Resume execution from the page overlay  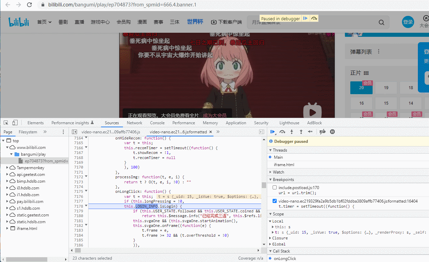click(305, 19)
